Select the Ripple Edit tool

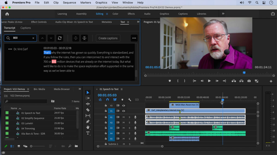pyautogui.click(x=88, y=104)
